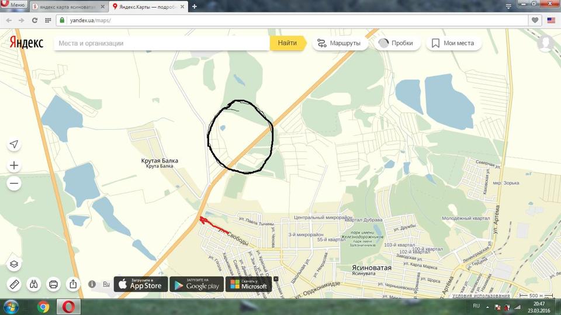The width and height of the screenshot is (561, 315).
Task: Focus the Места и организации search field
Action: [x=161, y=43]
